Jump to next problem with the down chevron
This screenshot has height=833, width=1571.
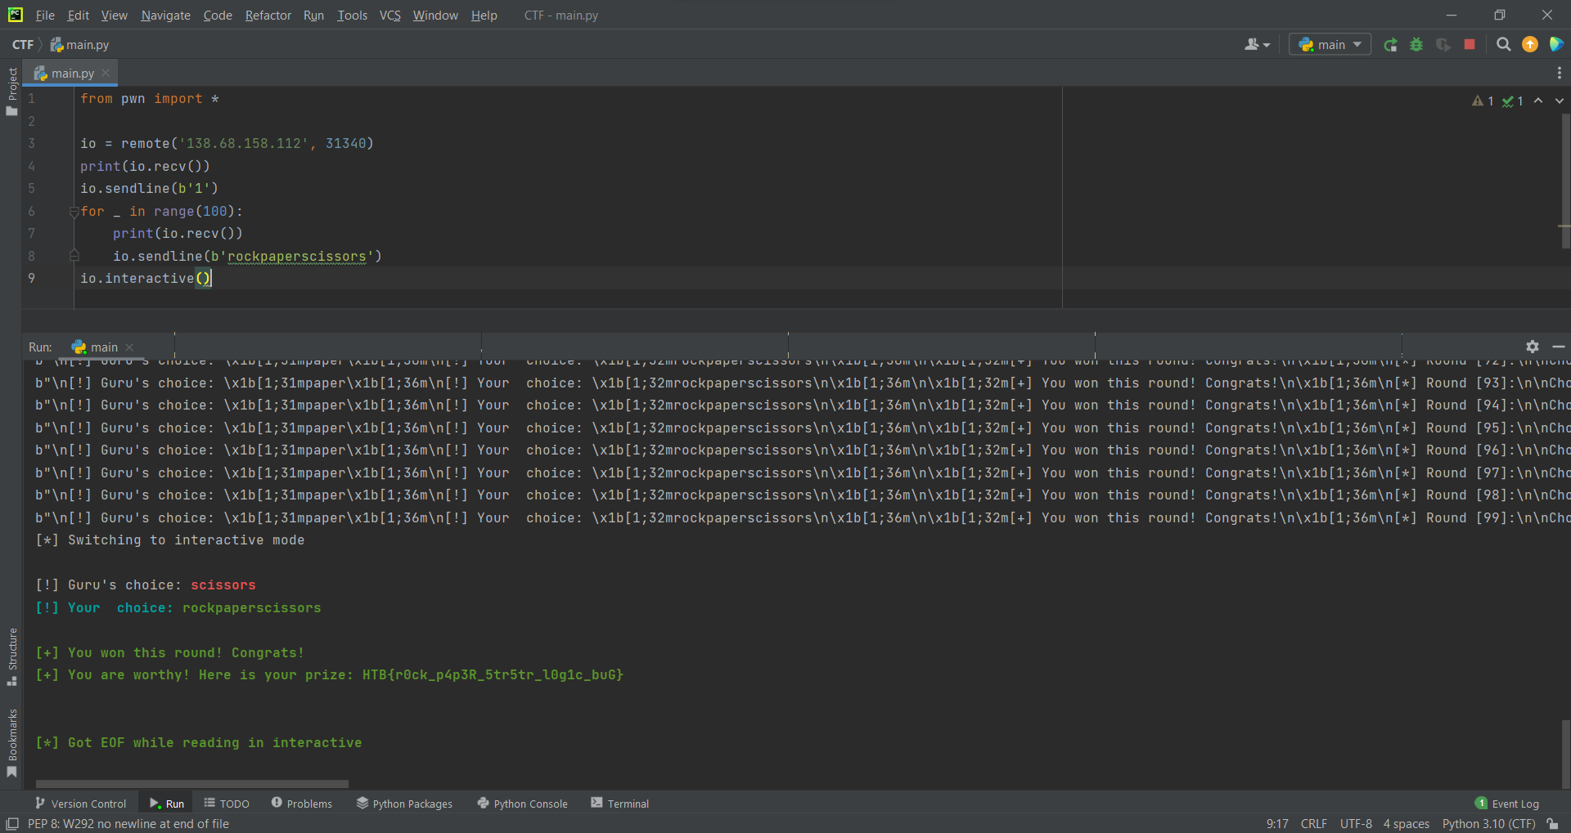1558,100
